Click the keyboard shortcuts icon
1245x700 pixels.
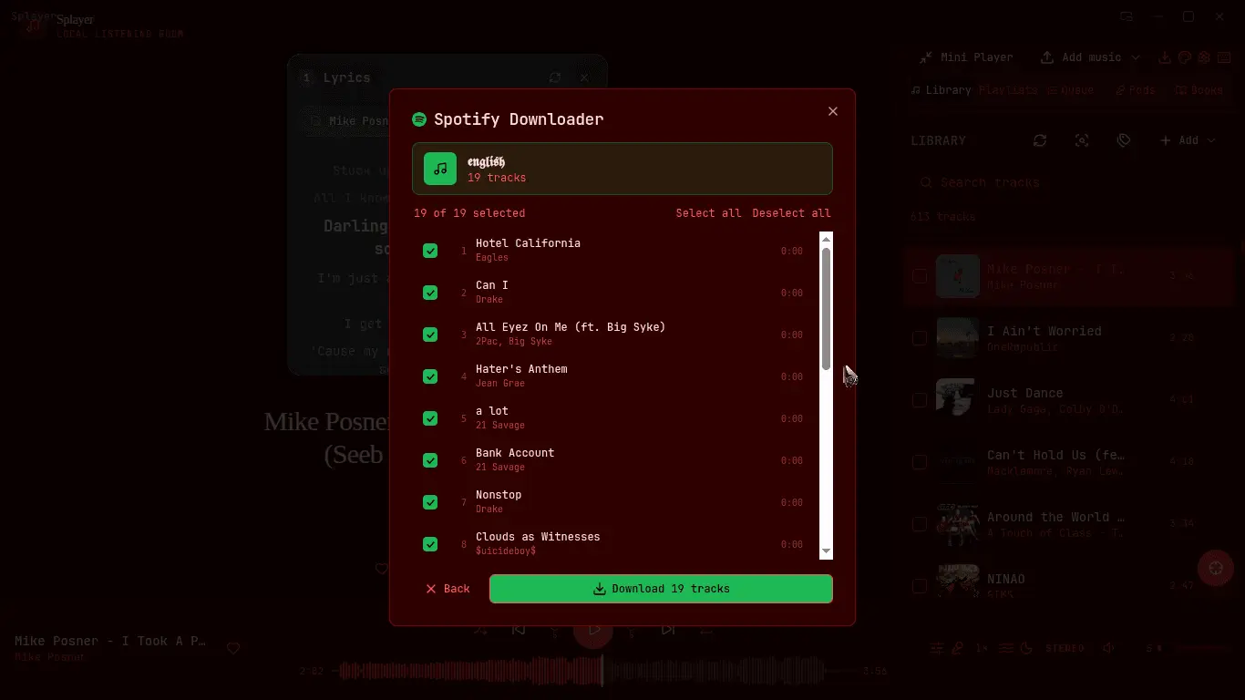(1224, 57)
